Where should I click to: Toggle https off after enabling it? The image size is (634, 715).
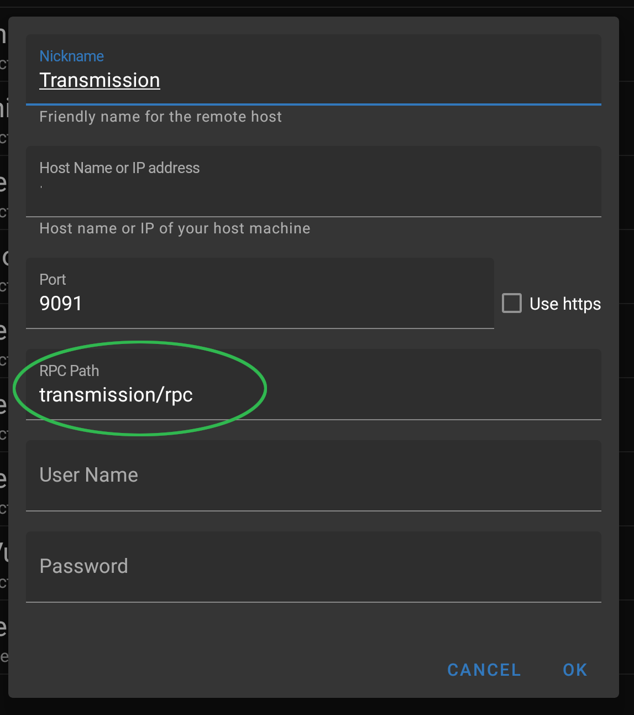511,302
